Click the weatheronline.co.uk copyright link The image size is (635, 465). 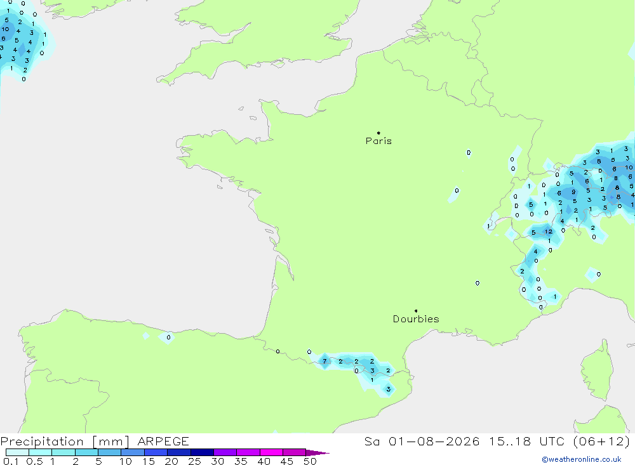click(582, 459)
